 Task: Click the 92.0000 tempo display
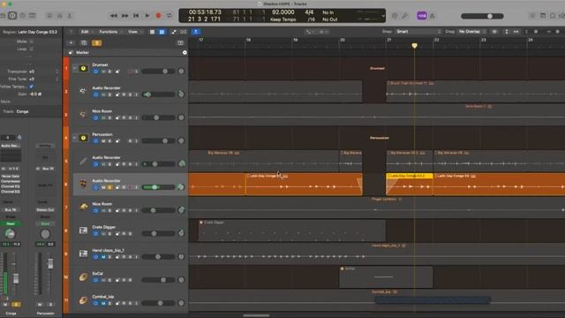[x=282, y=12]
